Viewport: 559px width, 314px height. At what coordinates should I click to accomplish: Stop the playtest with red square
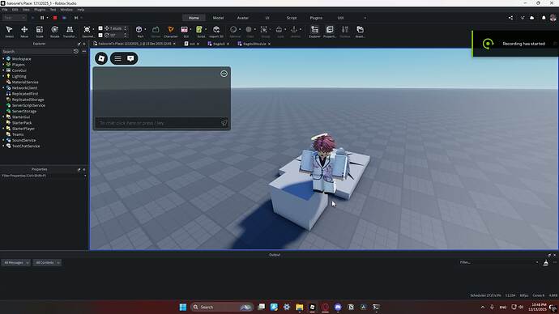pos(55,18)
